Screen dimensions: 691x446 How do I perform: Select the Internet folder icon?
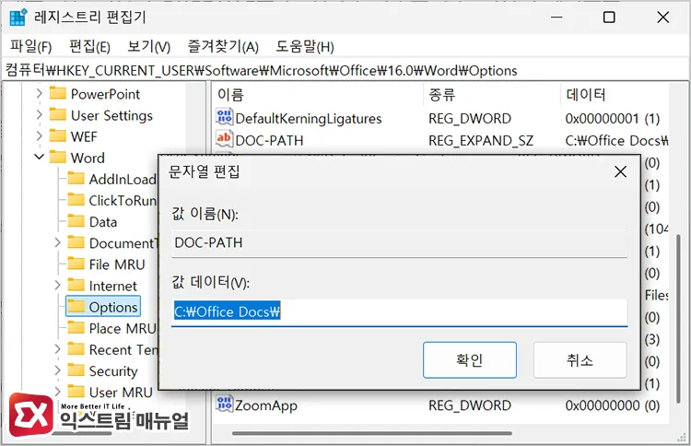76,285
